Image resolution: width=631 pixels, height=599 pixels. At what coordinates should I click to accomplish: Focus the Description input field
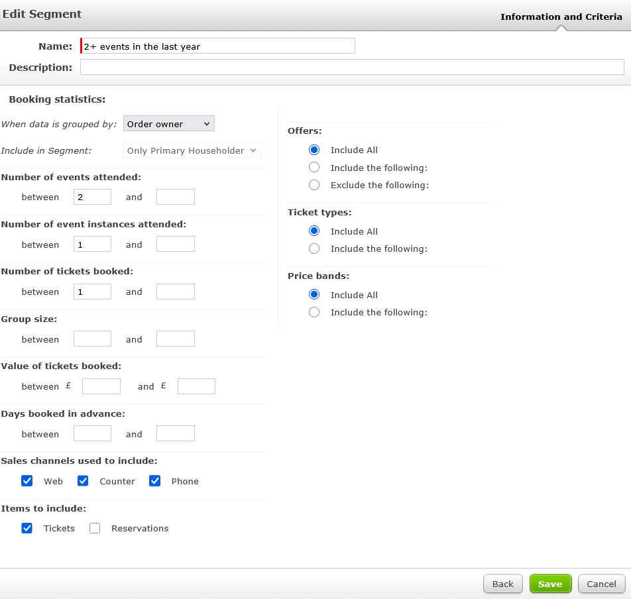pos(352,67)
